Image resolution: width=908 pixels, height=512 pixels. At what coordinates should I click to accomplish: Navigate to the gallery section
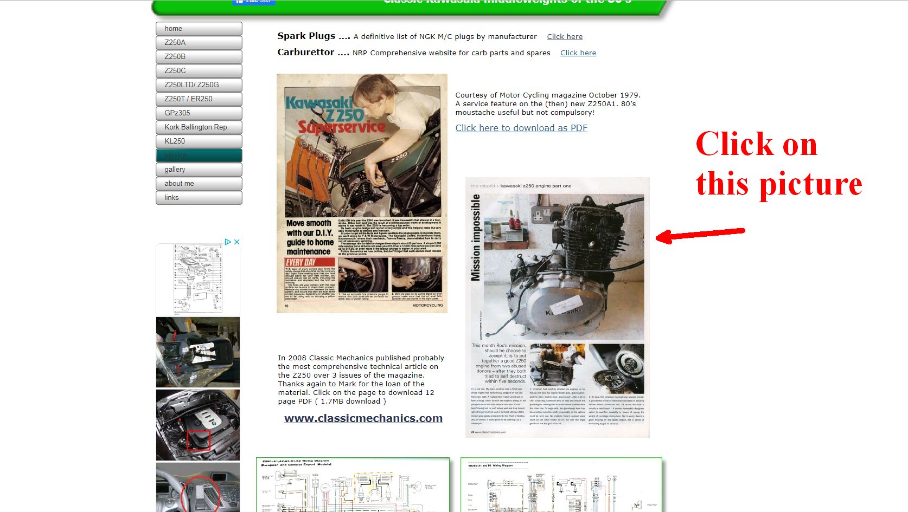click(199, 170)
